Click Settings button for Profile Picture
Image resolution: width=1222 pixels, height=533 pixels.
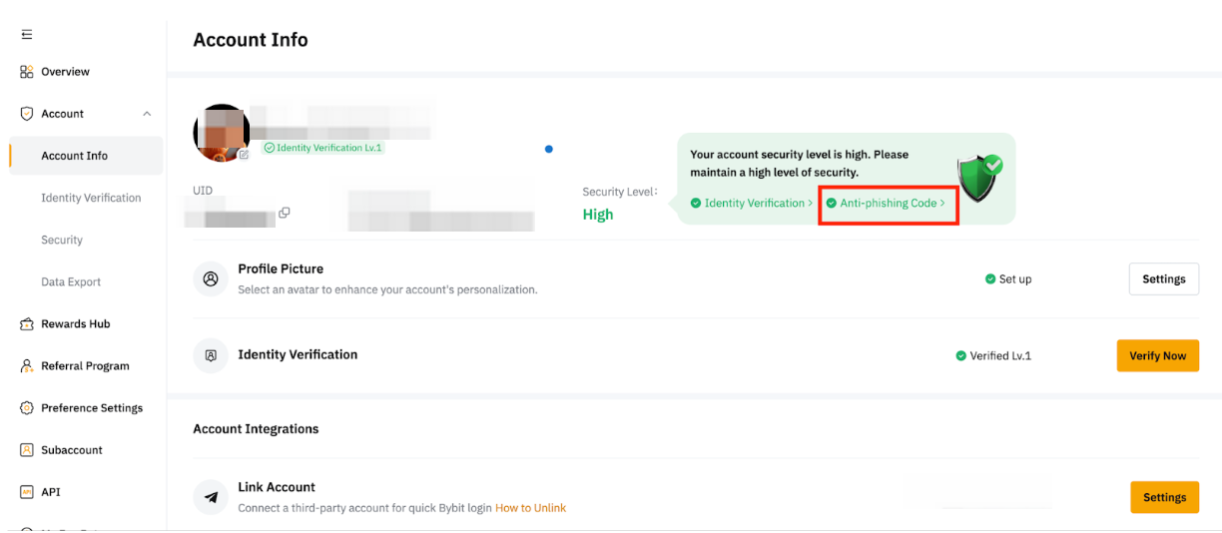(x=1163, y=279)
